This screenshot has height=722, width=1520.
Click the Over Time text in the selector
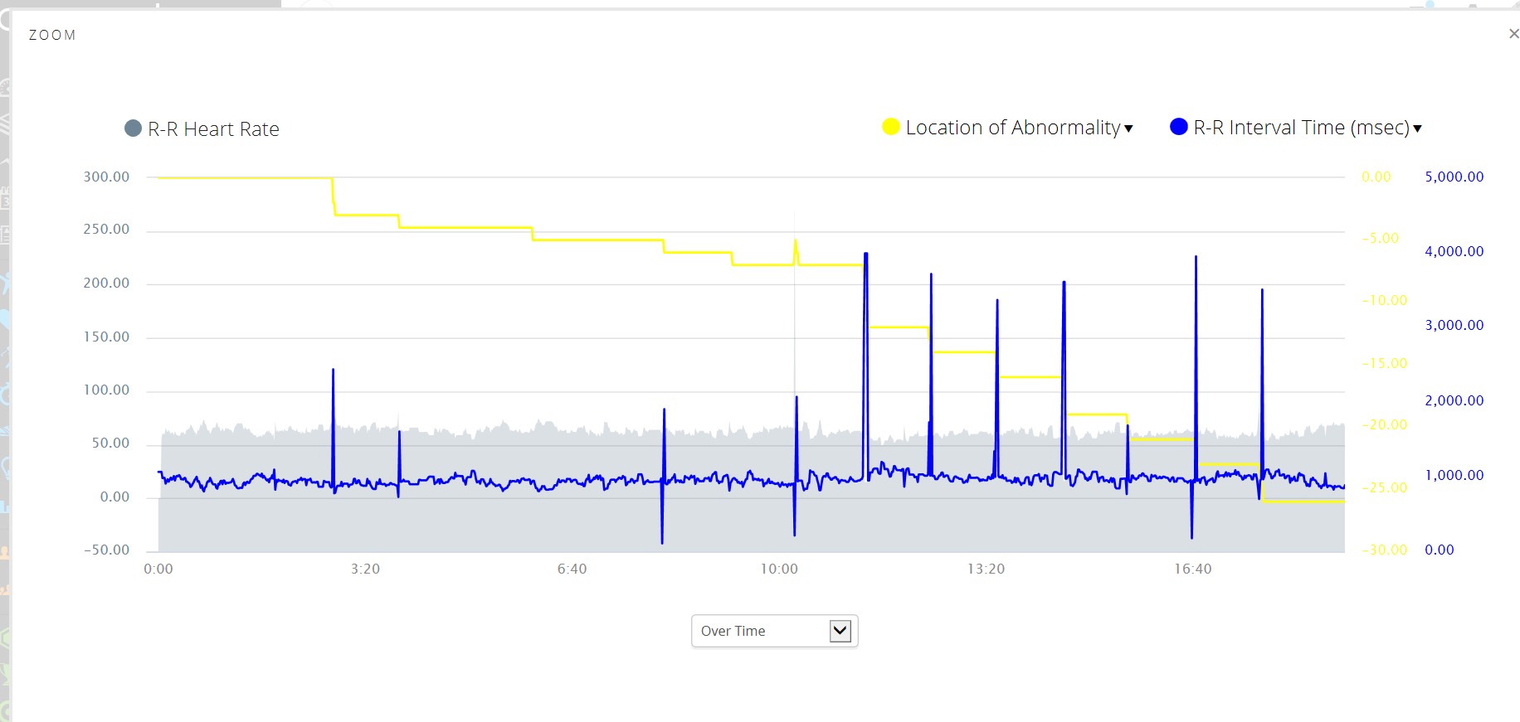(x=733, y=631)
